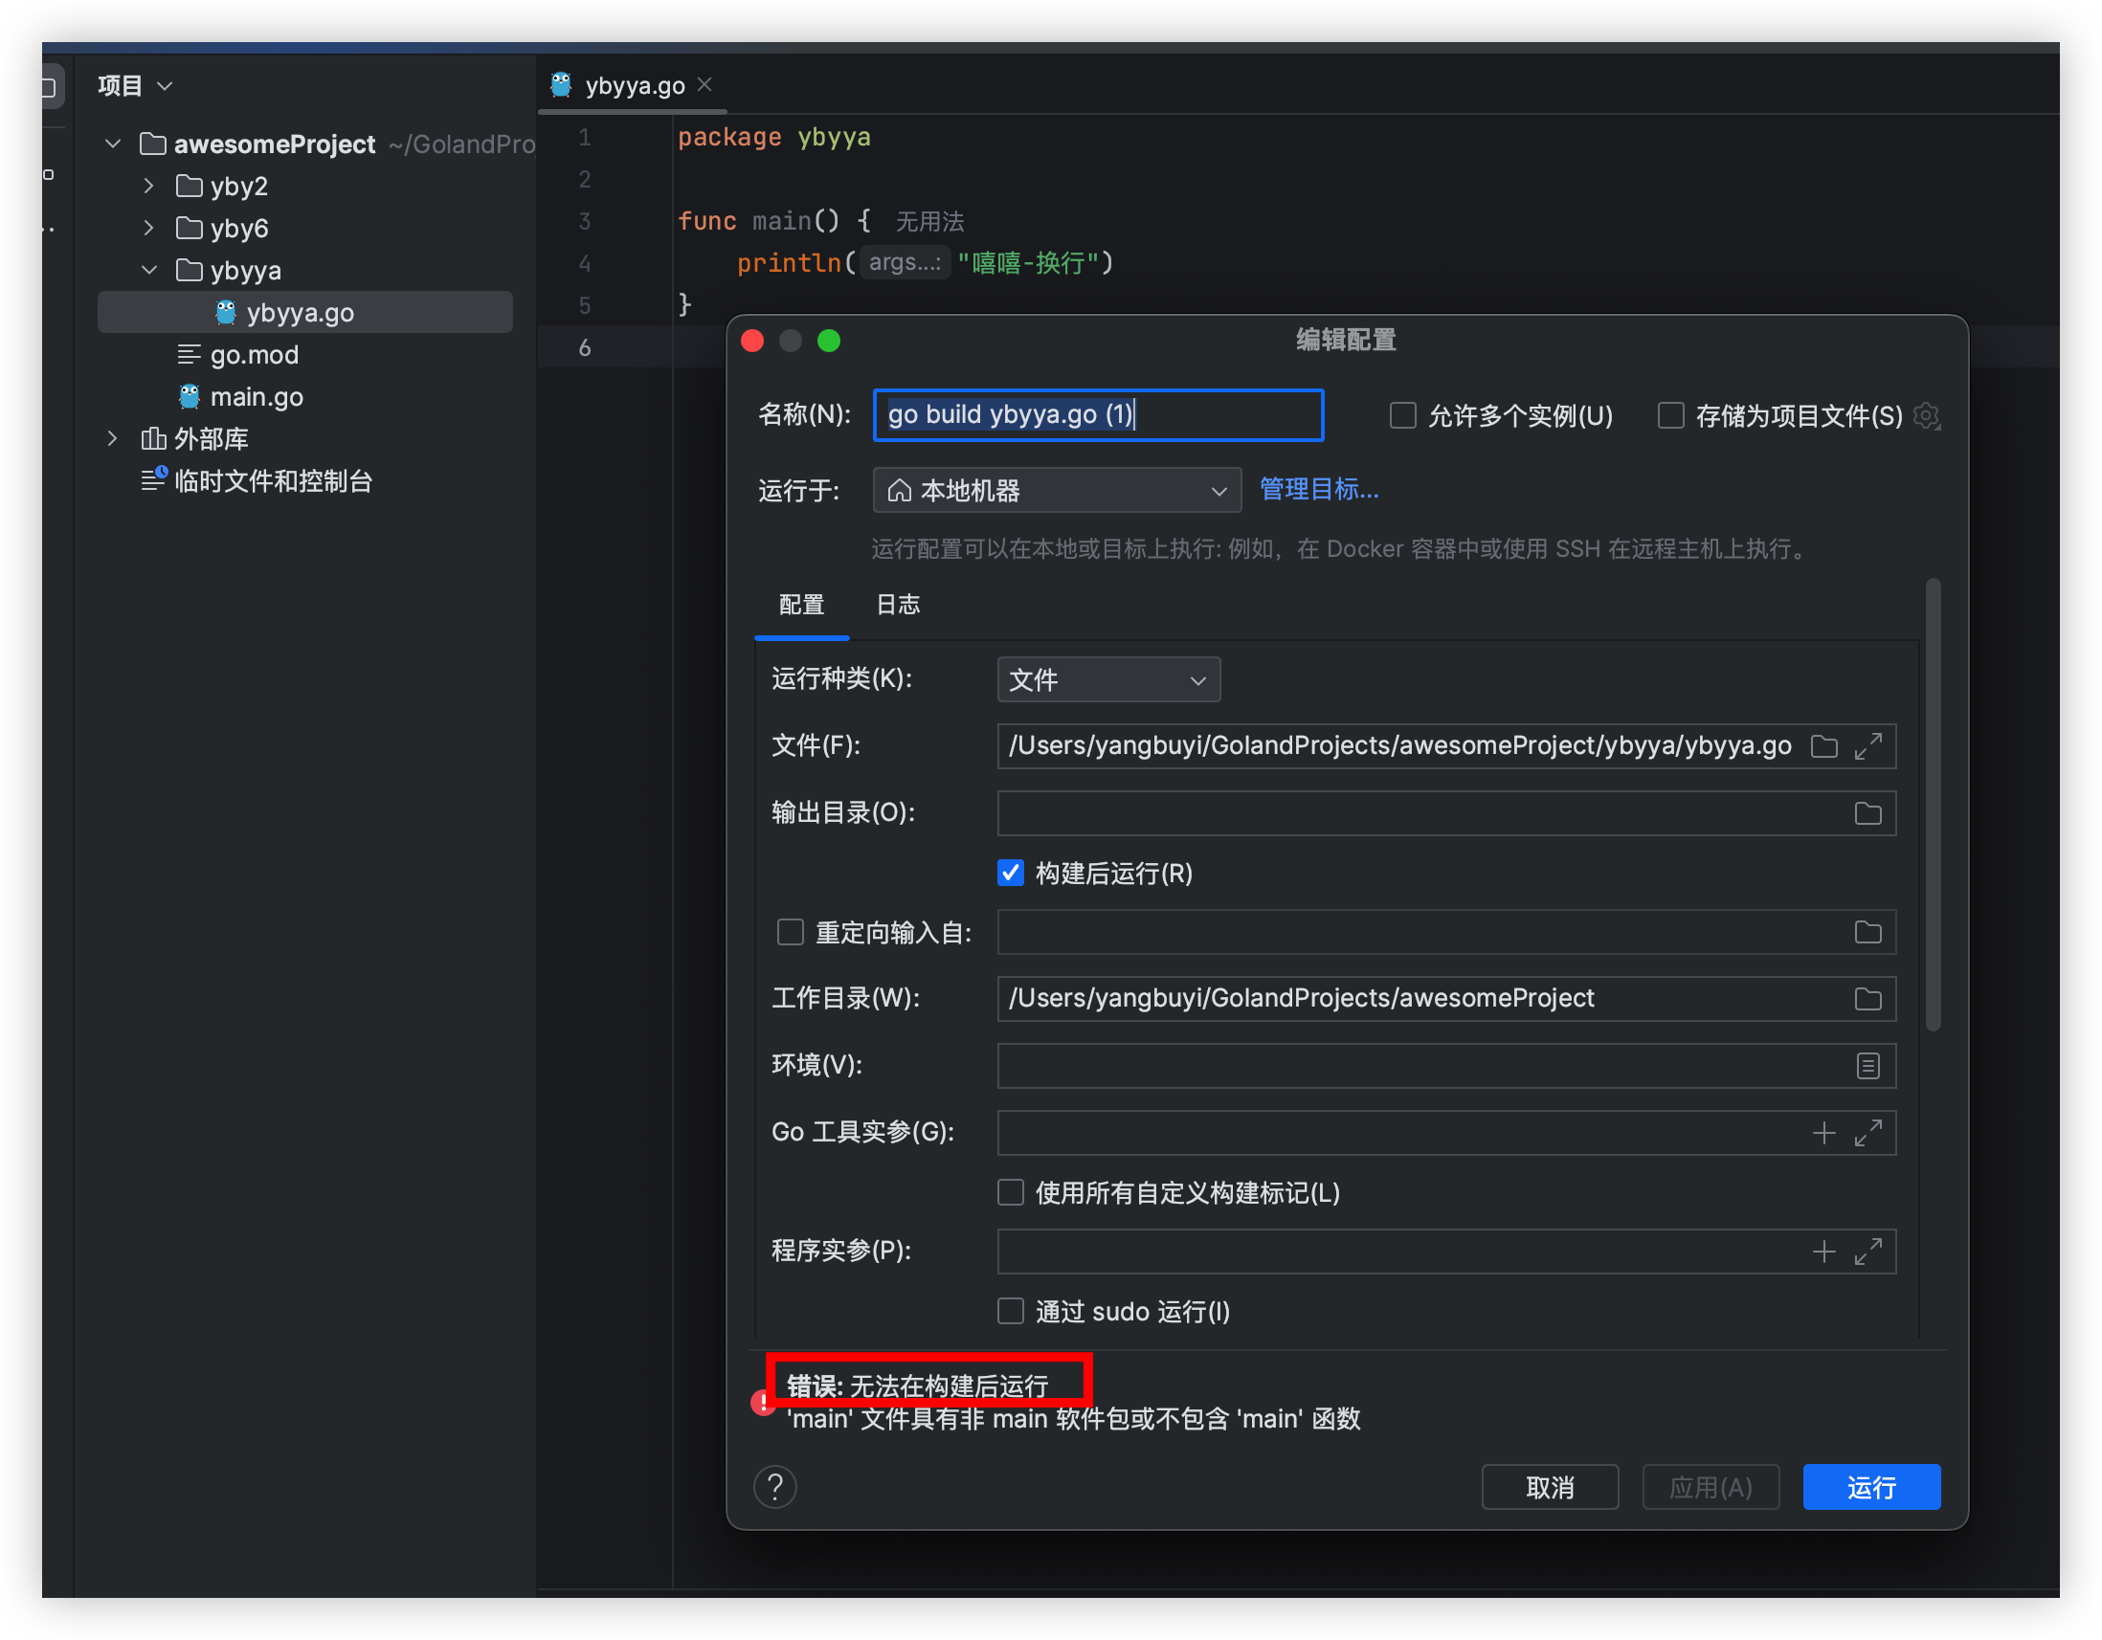2102x1640 pixels.
Task: Switch to the 日志 tab
Action: pyautogui.click(x=897, y=605)
